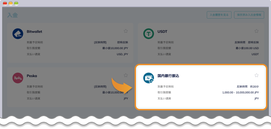Open 入金履歴を見る deposit history button
This screenshot has width=271, height=129.
tap(219, 15)
